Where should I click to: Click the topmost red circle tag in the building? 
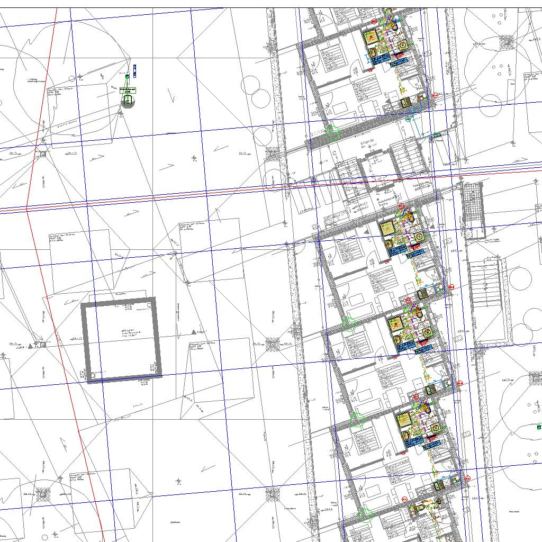[x=374, y=21]
